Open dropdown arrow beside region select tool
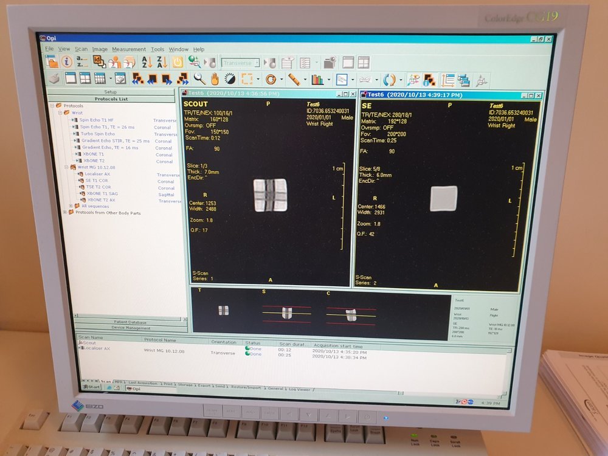The height and width of the screenshot is (456, 608). click(258, 80)
